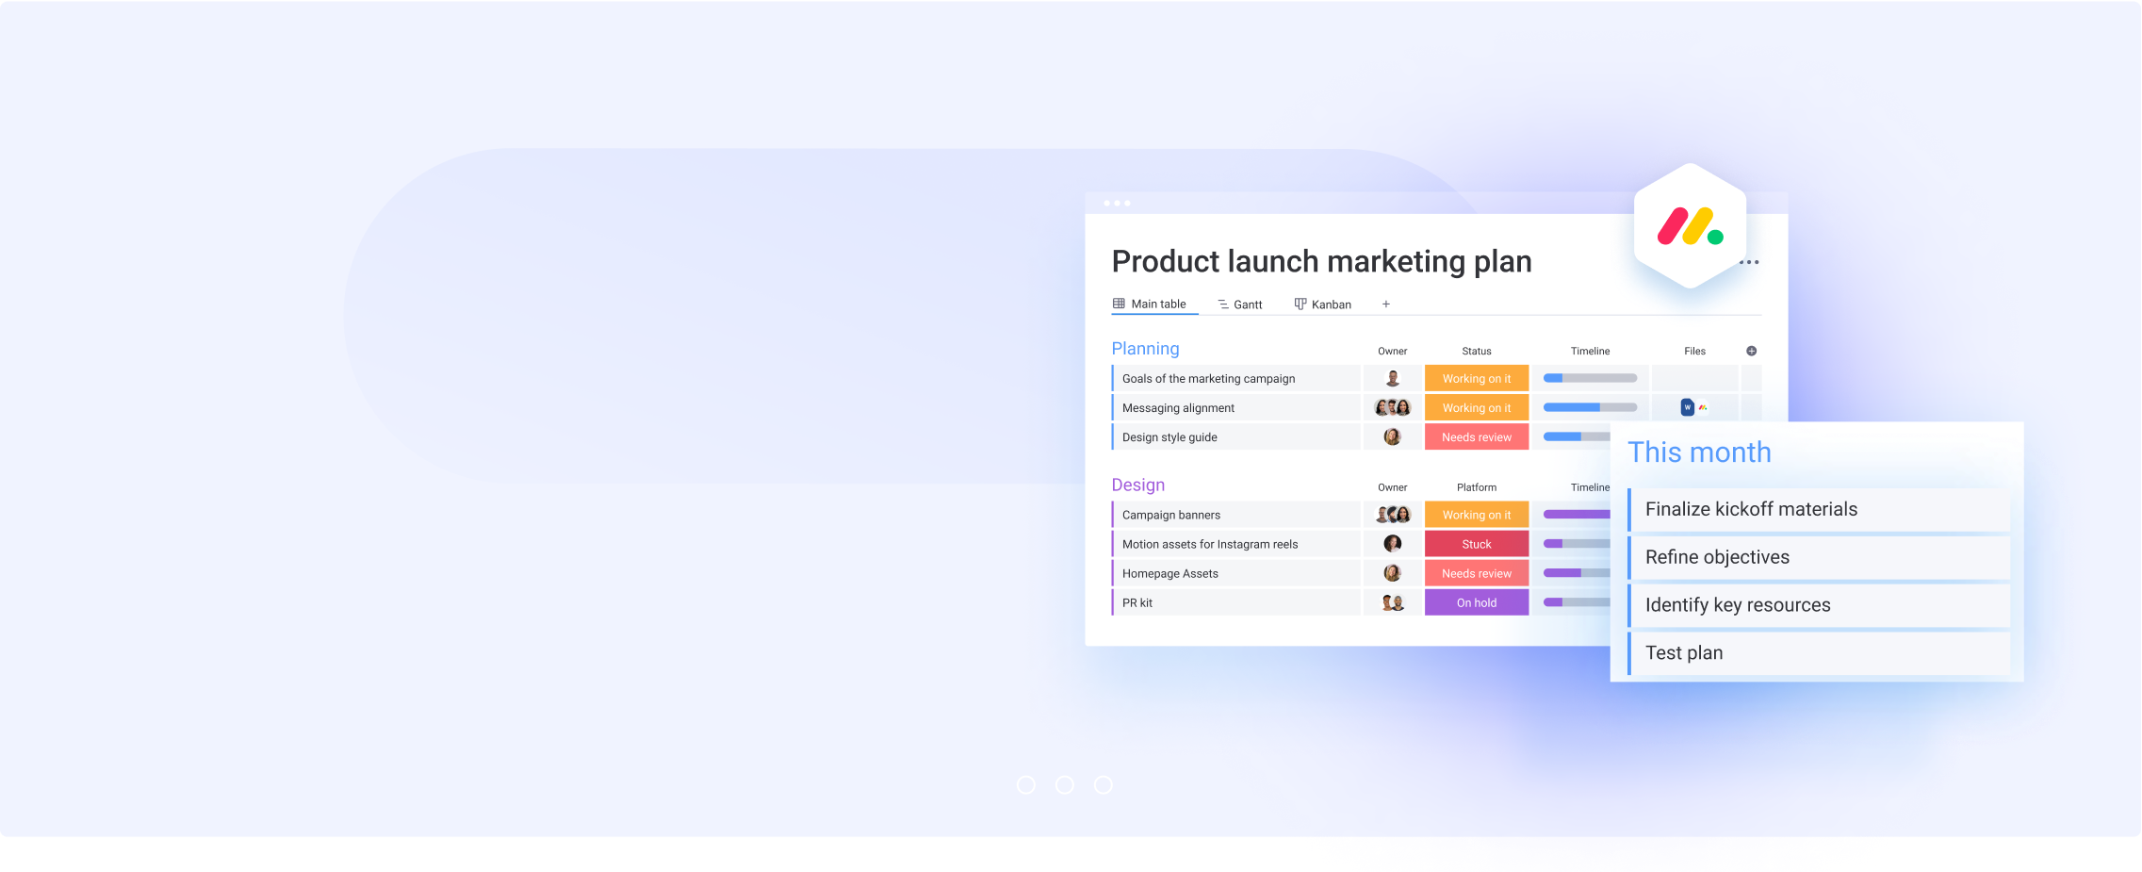Add a new board view with plus icon
Screen dimensions: 2142x872
tap(1385, 304)
